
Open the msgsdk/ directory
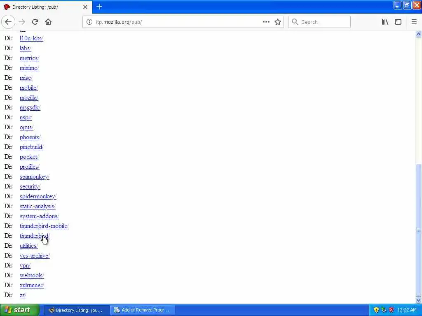30,108
